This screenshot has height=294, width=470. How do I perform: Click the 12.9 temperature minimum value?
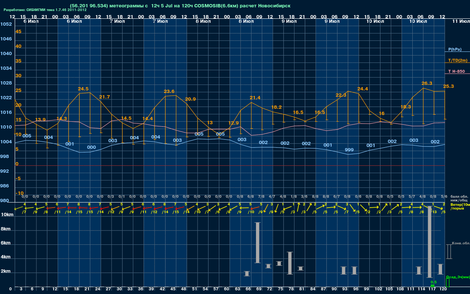(234, 123)
